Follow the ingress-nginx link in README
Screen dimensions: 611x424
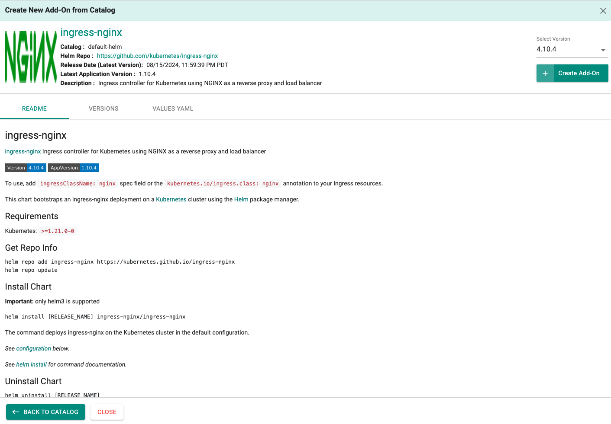click(23, 151)
